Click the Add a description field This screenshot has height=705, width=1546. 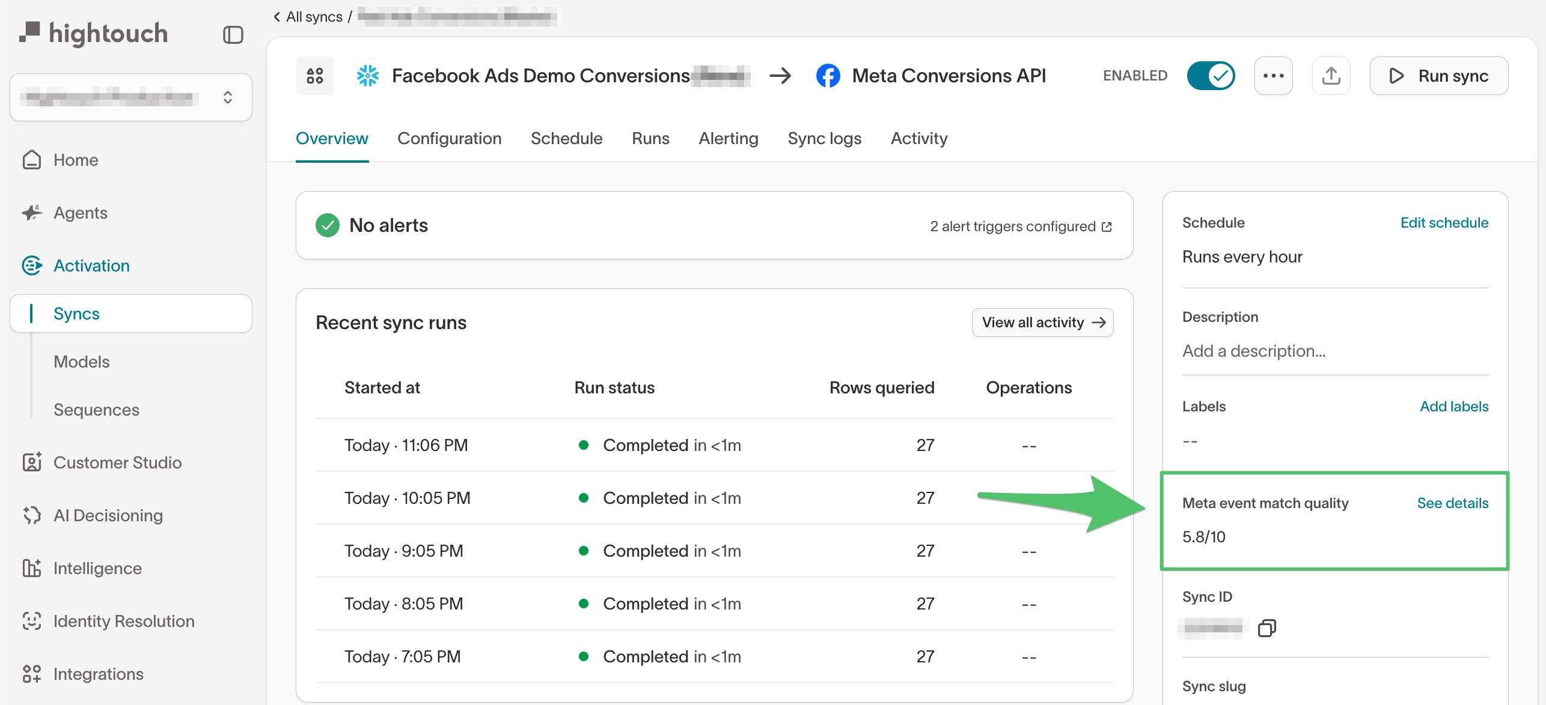click(1254, 351)
